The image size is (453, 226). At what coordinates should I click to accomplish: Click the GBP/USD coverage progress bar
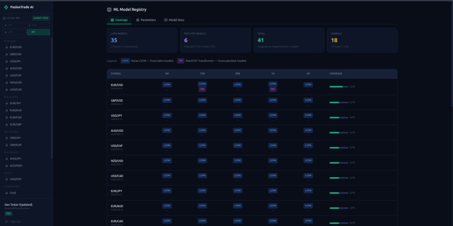[x=339, y=102]
